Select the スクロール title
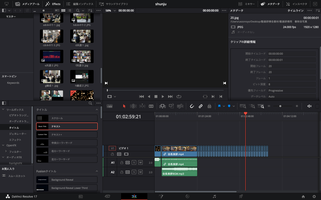Viewport: 321px width, 200px height. [x=67, y=118]
